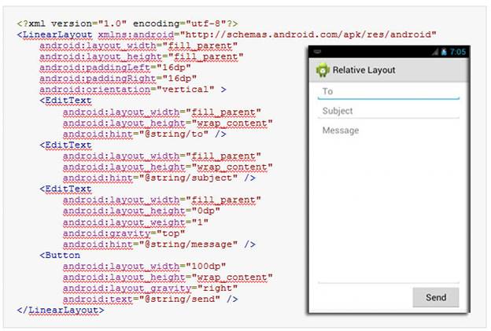Viewport: 491px width, 331px height.
Task: Focus the To input field
Action: (x=388, y=92)
